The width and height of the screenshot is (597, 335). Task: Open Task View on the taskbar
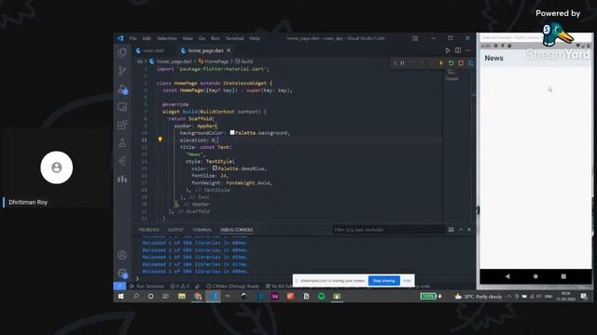pyautogui.click(x=166, y=296)
